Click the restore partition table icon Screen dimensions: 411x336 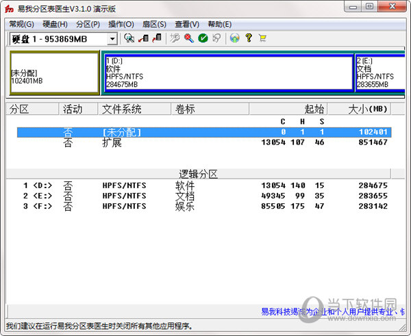[157, 38]
